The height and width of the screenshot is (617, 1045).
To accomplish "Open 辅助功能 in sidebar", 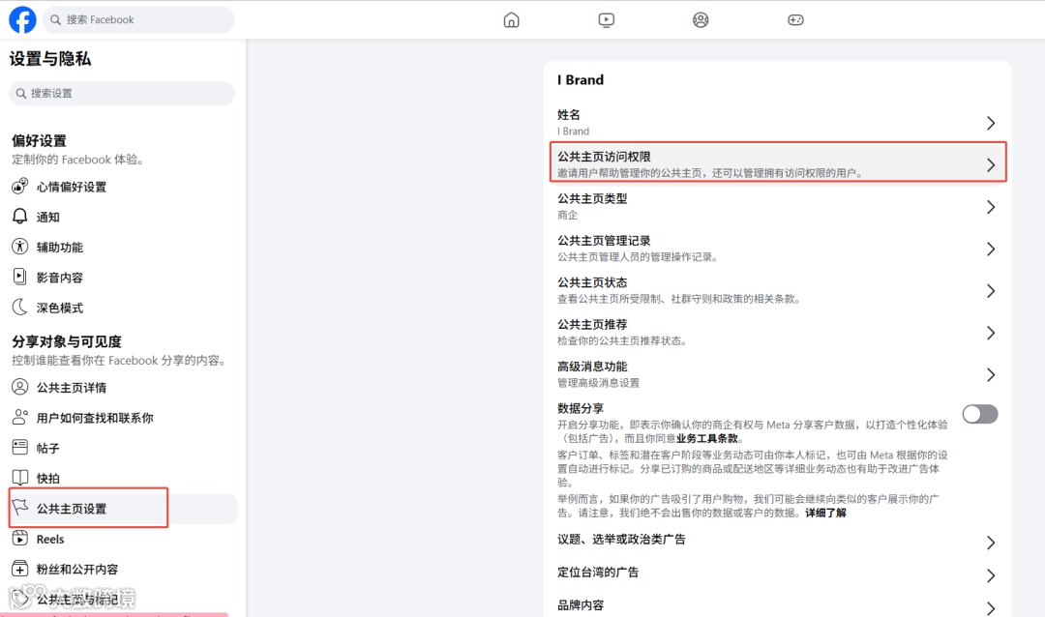I will click(x=123, y=248).
